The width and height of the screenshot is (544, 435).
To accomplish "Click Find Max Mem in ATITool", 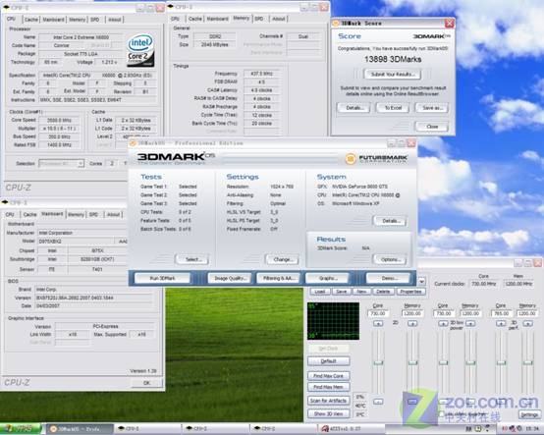I will [329, 387].
